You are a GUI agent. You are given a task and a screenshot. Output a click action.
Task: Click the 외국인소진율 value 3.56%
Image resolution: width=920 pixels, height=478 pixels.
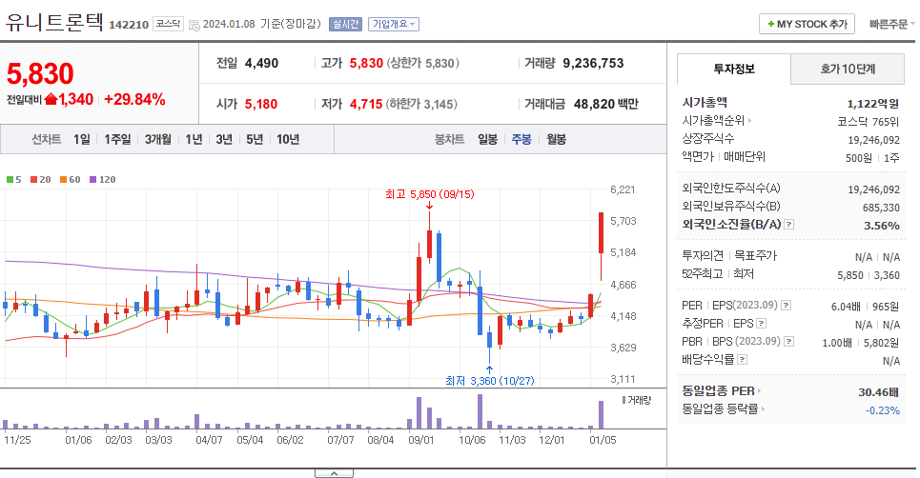(882, 226)
